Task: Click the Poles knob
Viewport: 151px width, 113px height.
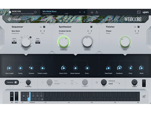Action: tap(130, 68)
